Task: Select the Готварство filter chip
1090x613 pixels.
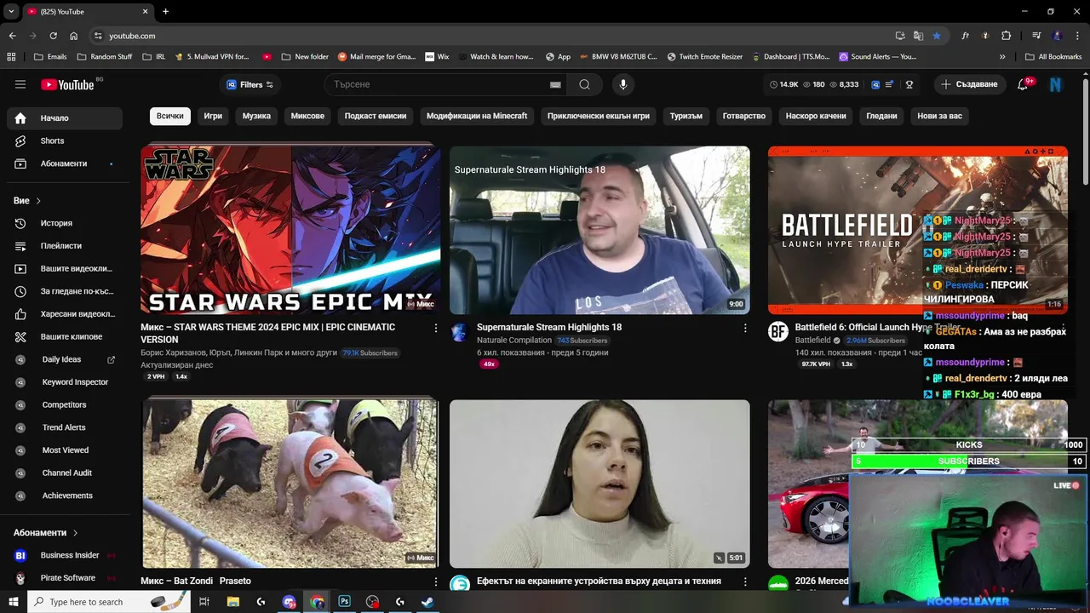Action: coord(744,116)
